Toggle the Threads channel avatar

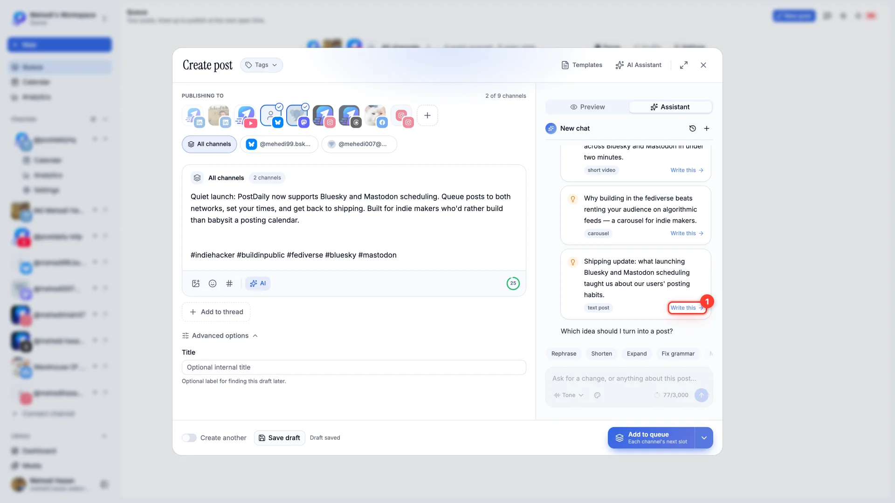[x=350, y=116]
